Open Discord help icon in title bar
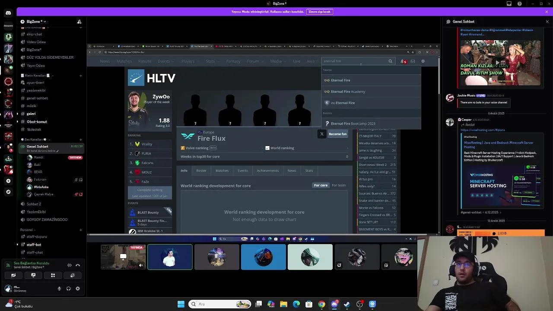 (x=519, y=4)
